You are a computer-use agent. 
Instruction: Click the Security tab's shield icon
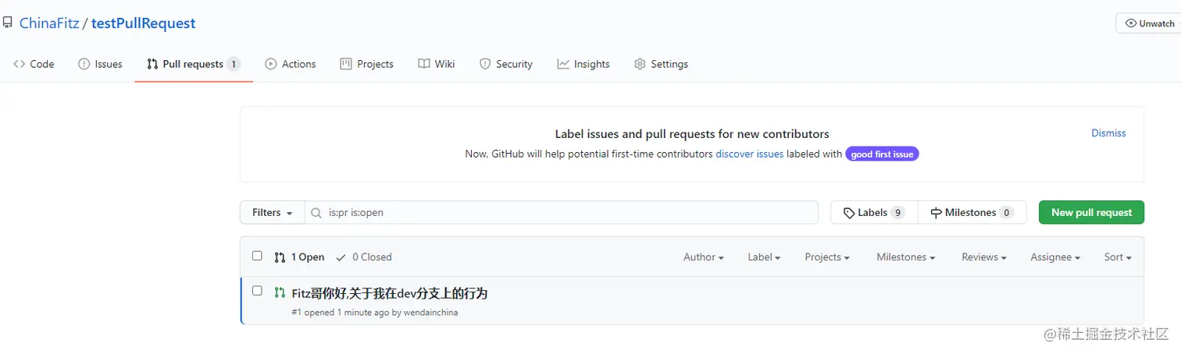pyautogui.click(x=485, y=64)
